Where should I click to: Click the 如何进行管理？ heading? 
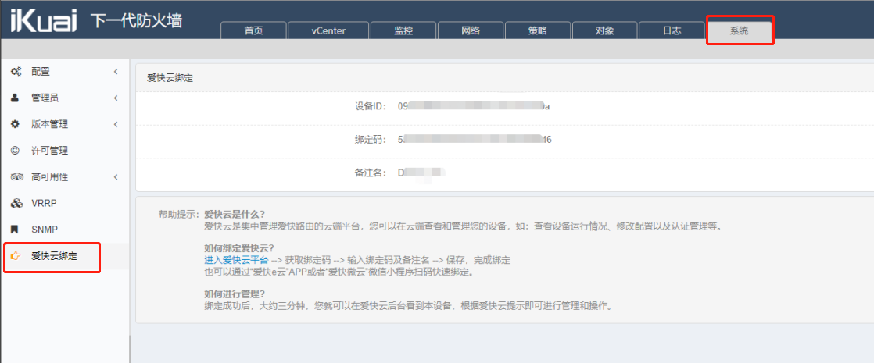tap(235, 294)
